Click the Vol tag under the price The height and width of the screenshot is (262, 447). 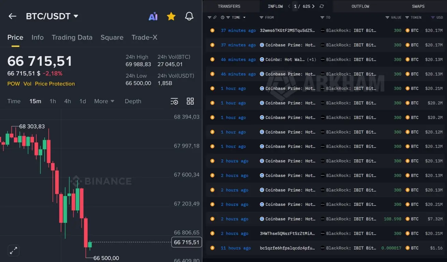click(27, 84)
